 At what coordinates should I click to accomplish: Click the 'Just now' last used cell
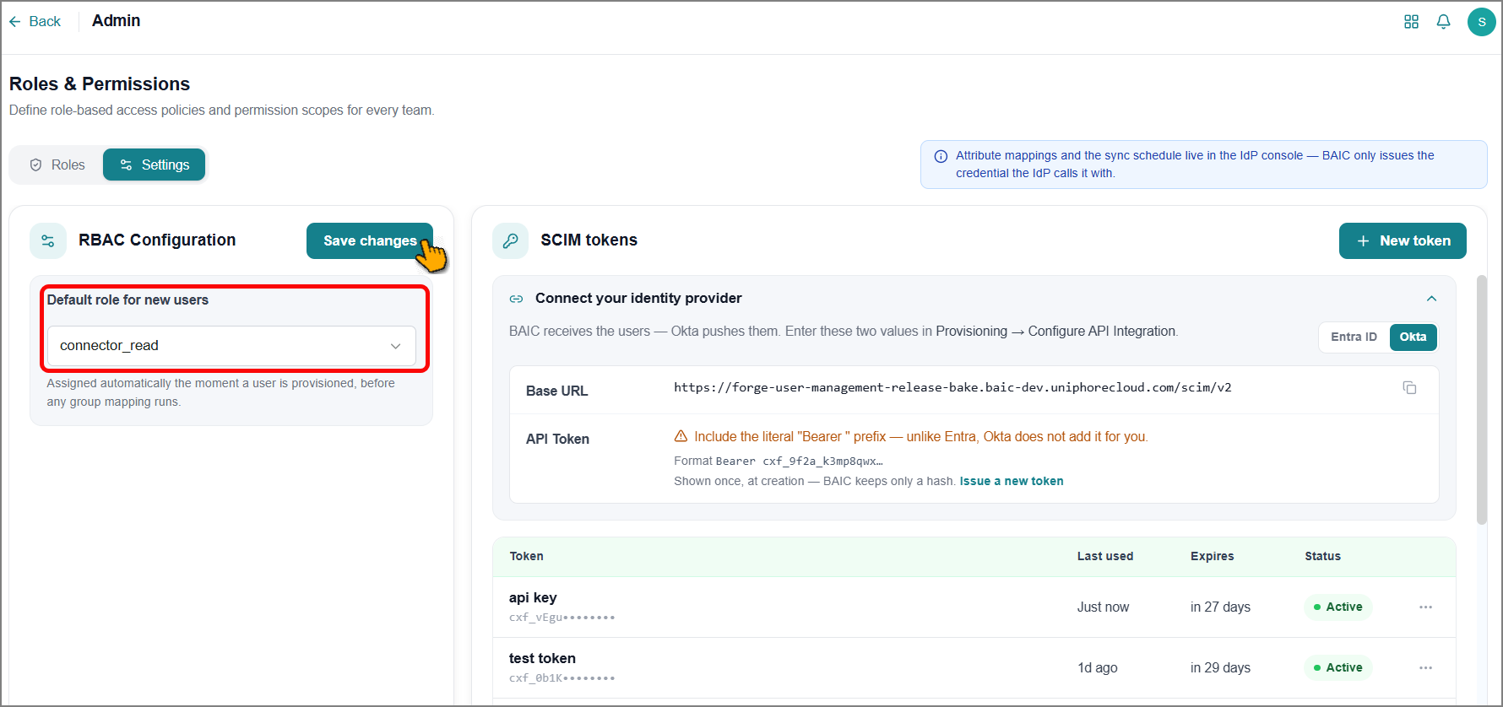coord(1103,607)
